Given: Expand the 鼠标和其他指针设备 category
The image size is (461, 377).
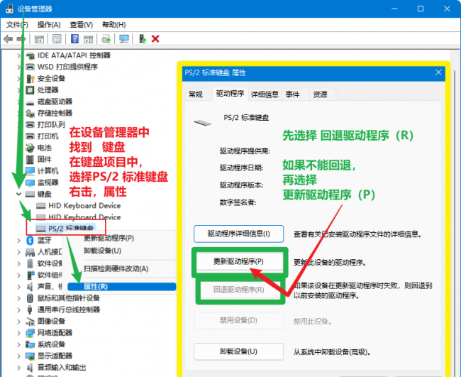Looking at the screenshot, I should [x=19, y=298].
